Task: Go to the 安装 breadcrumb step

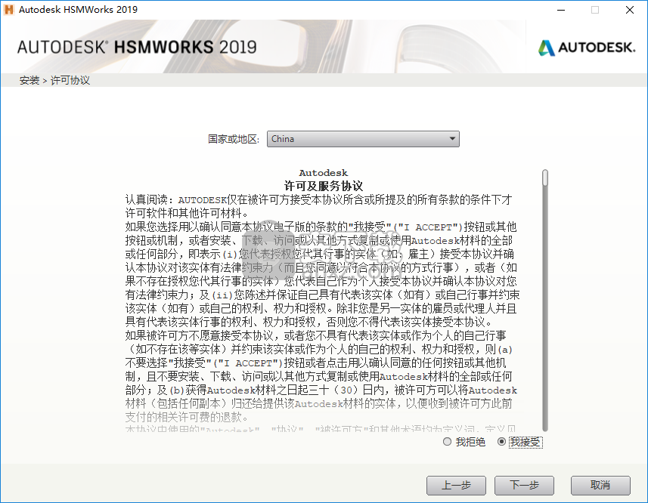Action: pyautogui.click(x=29, y=80)
